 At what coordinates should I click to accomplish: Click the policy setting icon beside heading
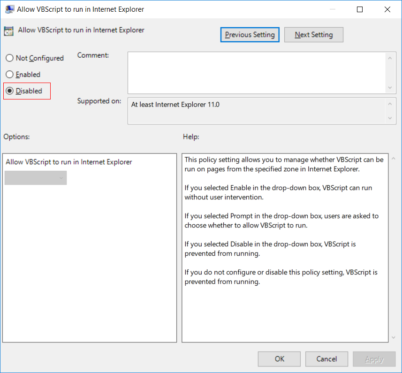pyautogui.click(x=9, y=31)
